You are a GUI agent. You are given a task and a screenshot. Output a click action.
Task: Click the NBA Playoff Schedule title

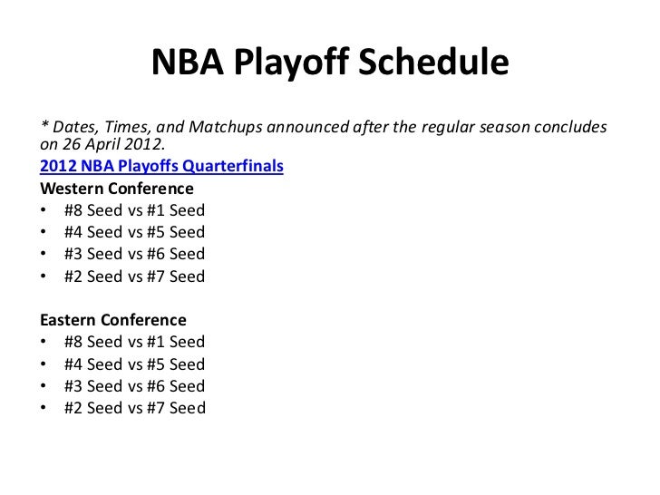tap(330, 62)
